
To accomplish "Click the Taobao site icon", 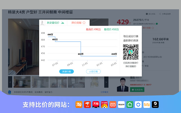I will point(79,105).
